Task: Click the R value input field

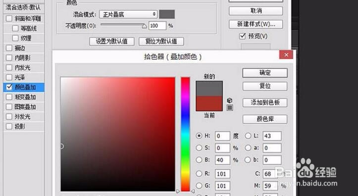Action: [x=222, y=174]
